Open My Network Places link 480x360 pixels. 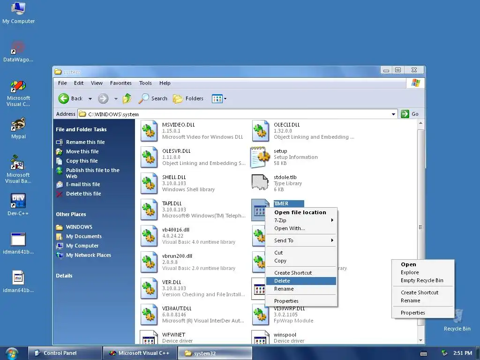[89, 255]
